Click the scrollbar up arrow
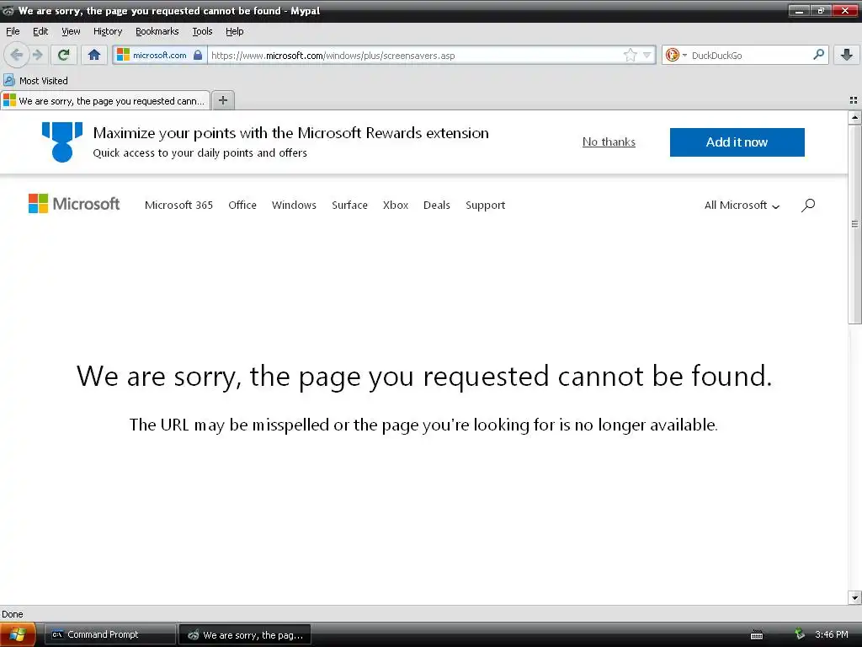The height and width of the screenshot is (647, 862). tap(854, 117)
